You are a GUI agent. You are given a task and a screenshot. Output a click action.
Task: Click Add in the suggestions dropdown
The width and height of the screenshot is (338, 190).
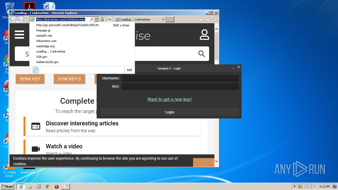point(129,70)
